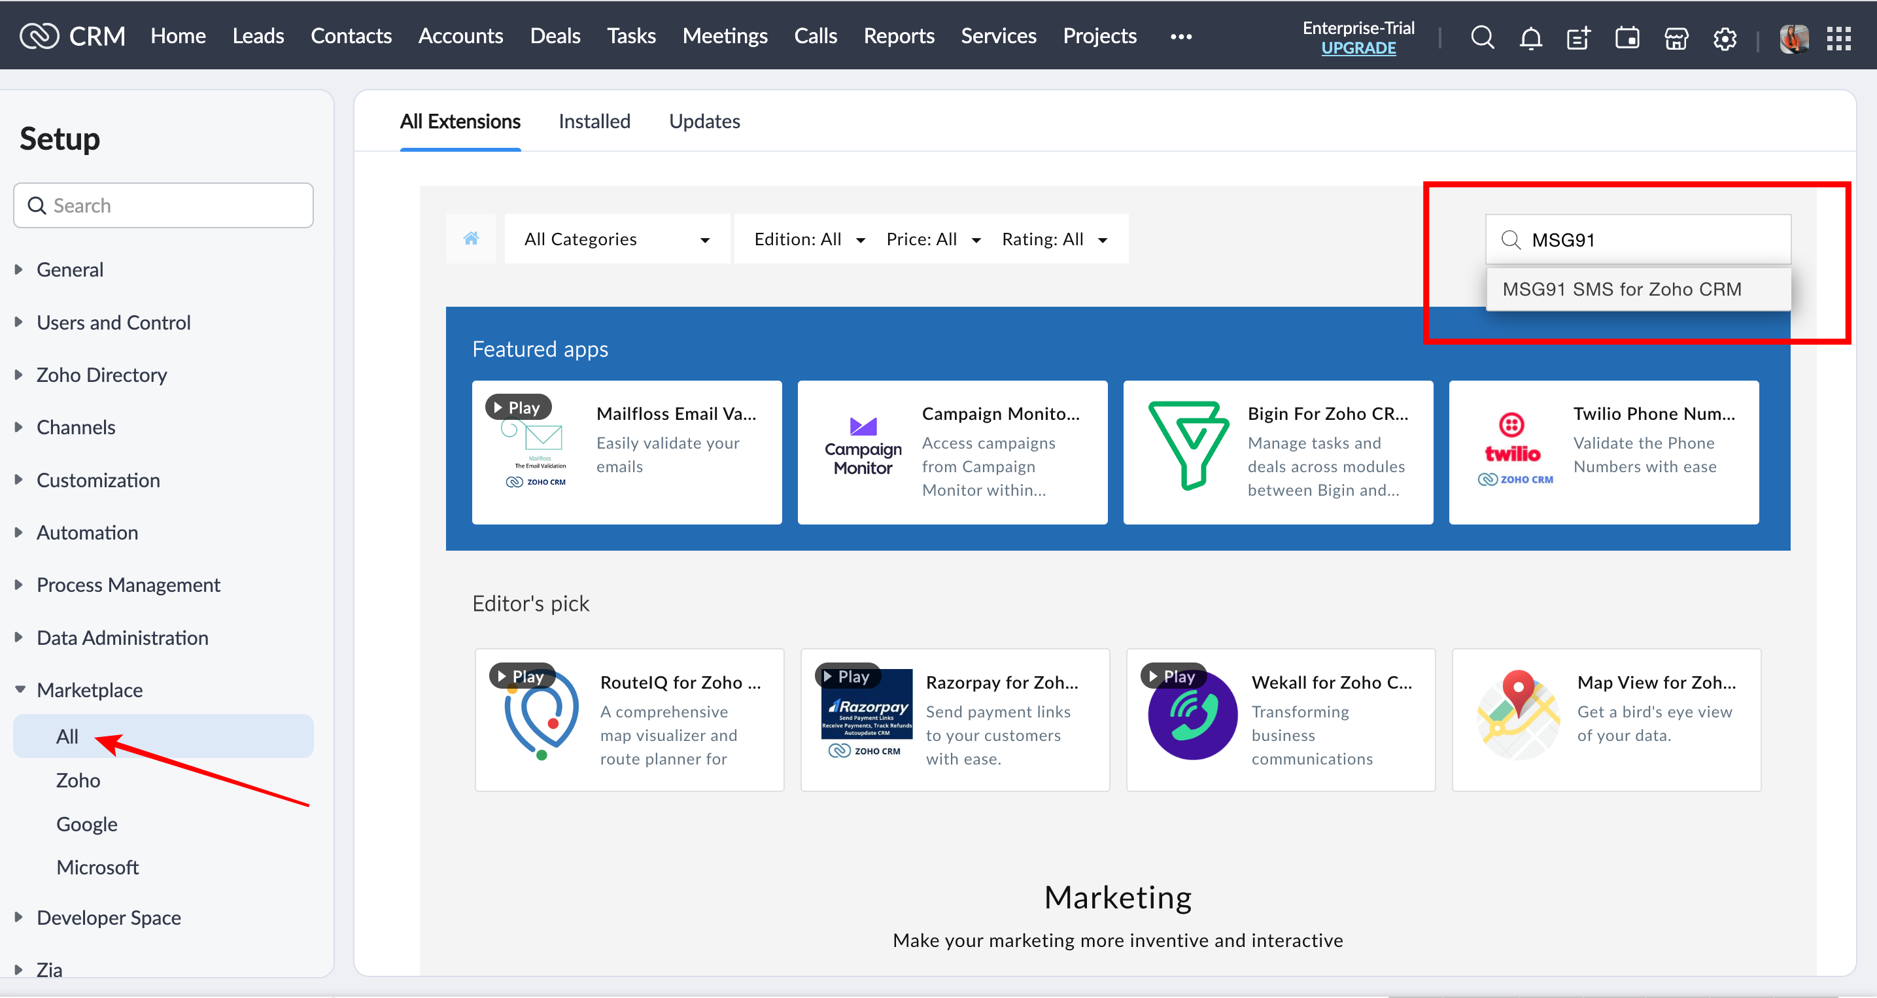Switch to the Updates tab
Screen dimensions: 1877x998
704,122
